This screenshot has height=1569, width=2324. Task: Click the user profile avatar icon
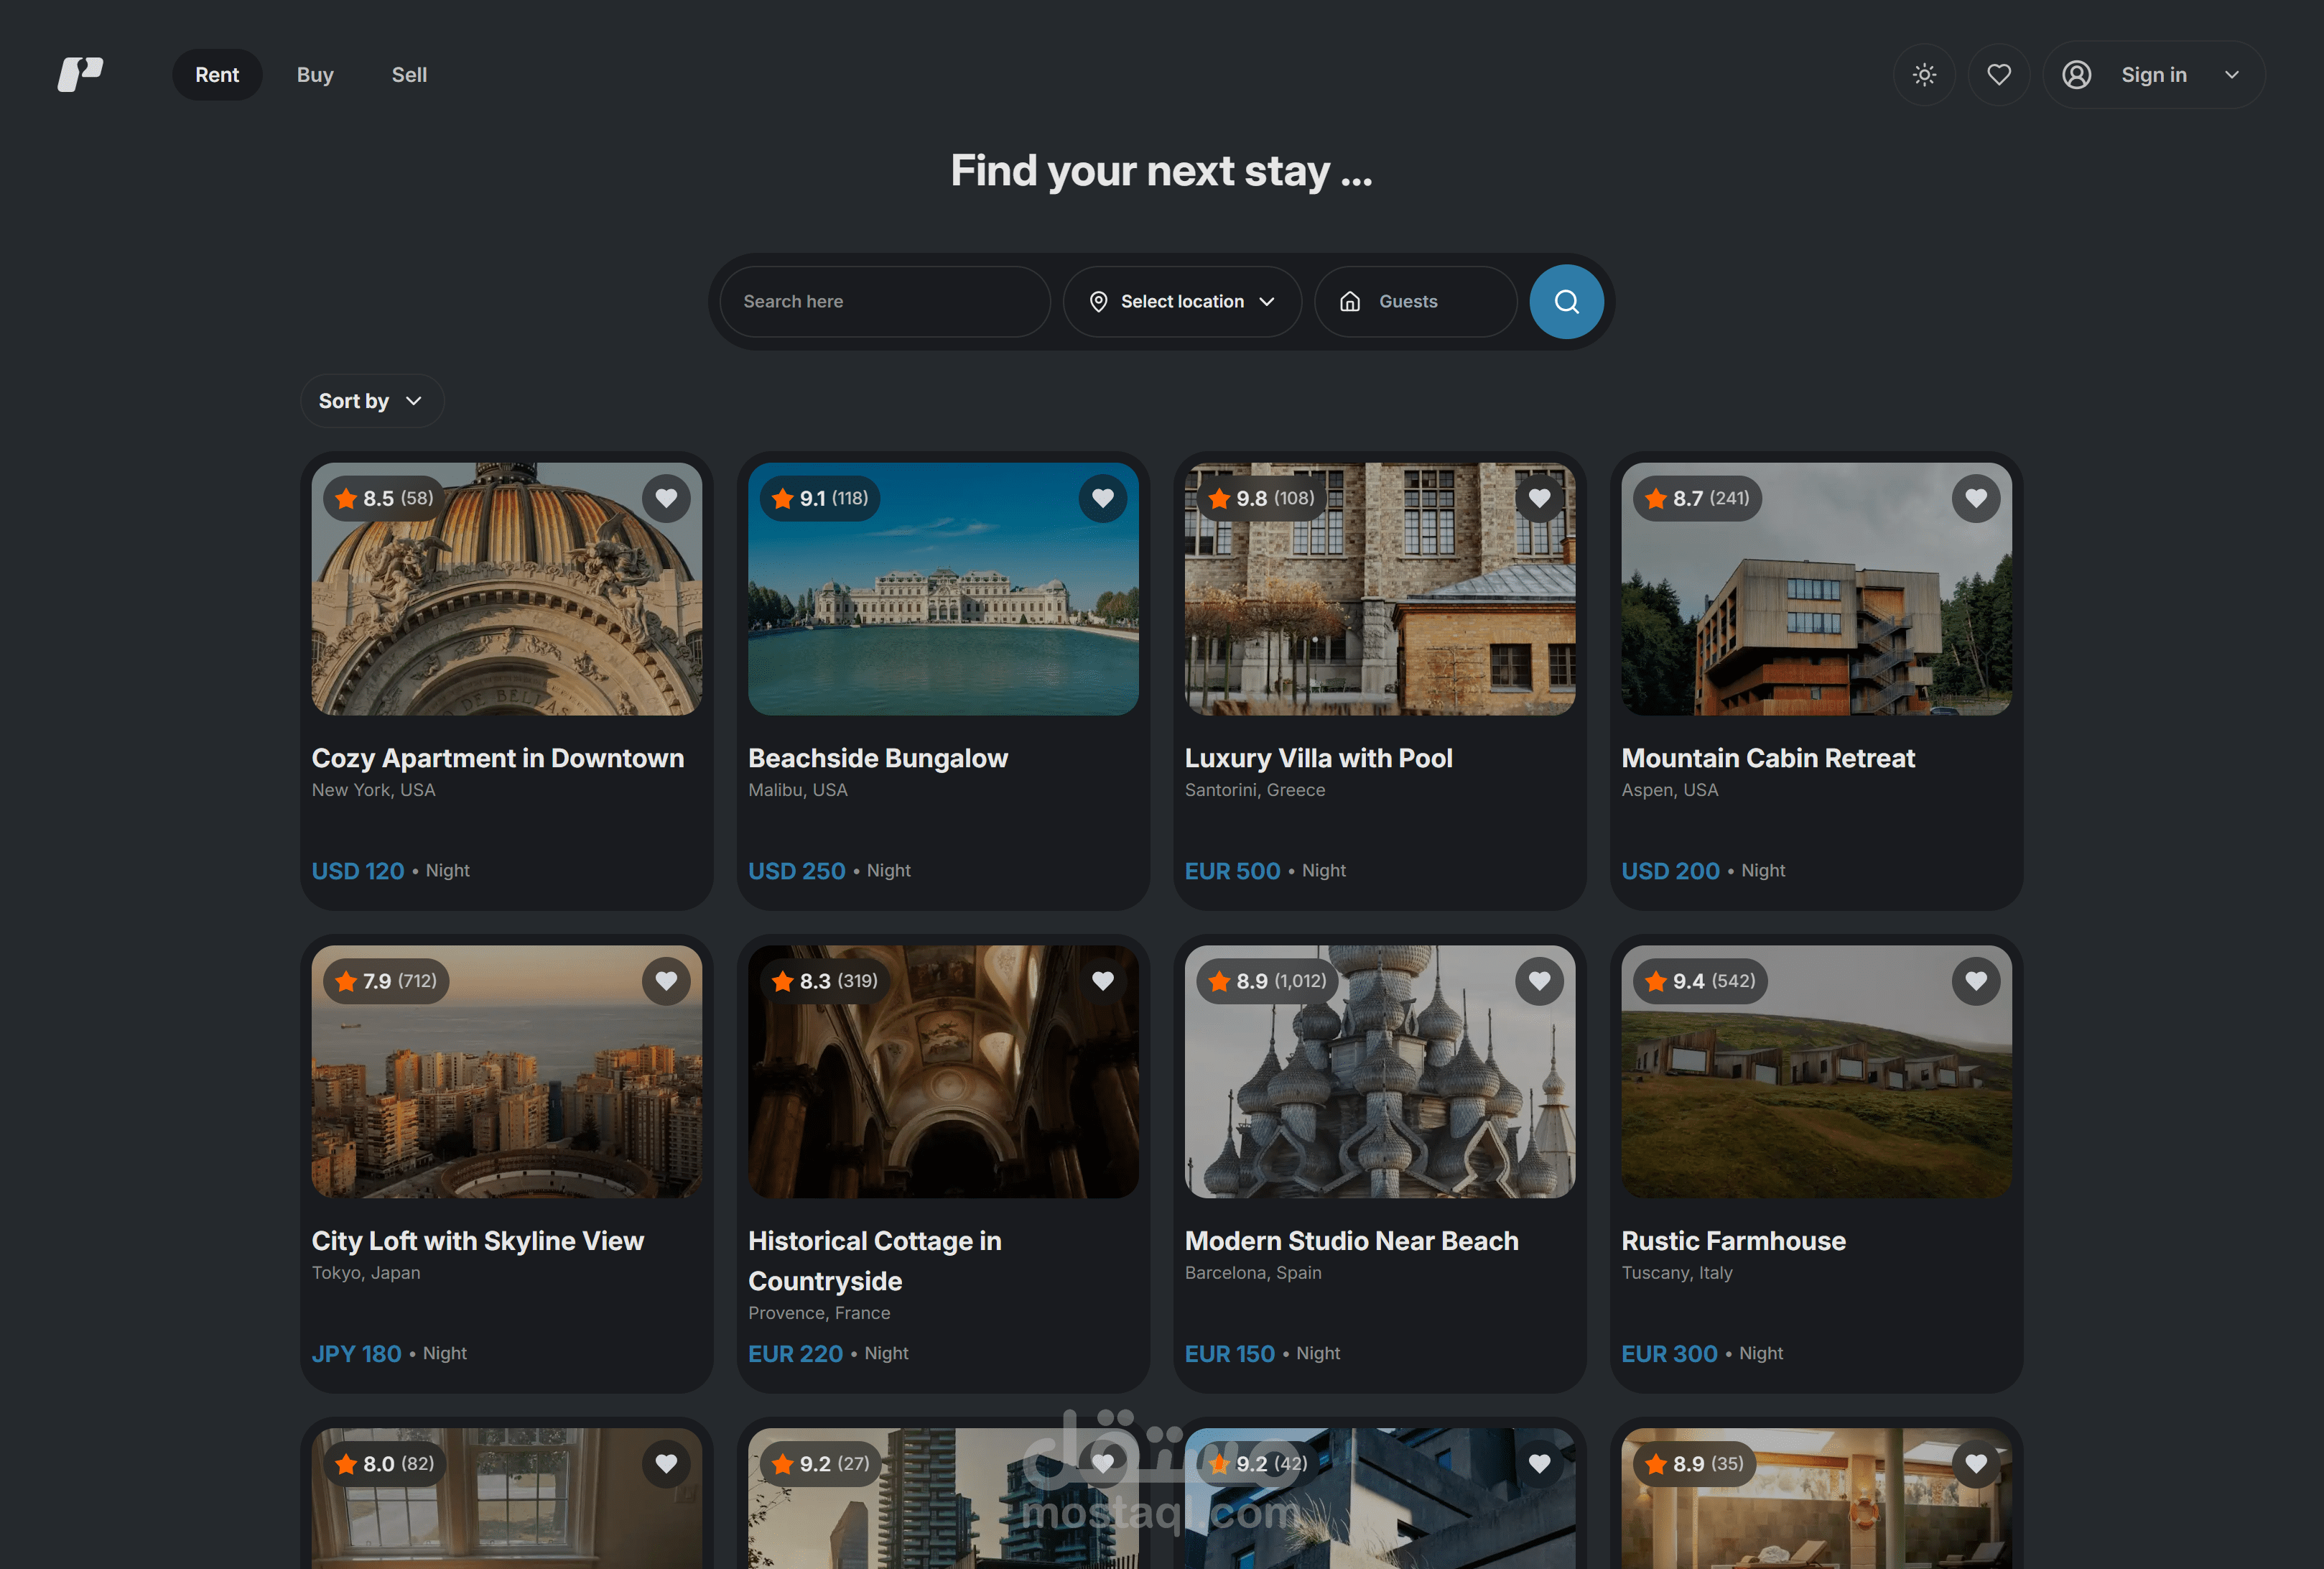coord(2077,75)
